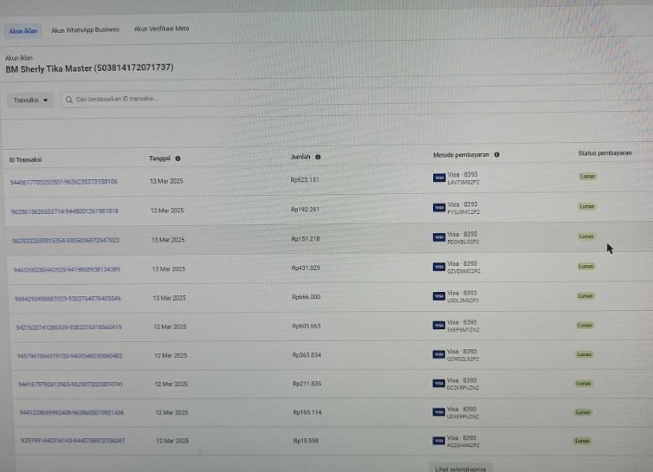This screenshot has height=472, width=653.
Task: Open the transaction ID link for Rp431.029
Action: coord(67,269)
